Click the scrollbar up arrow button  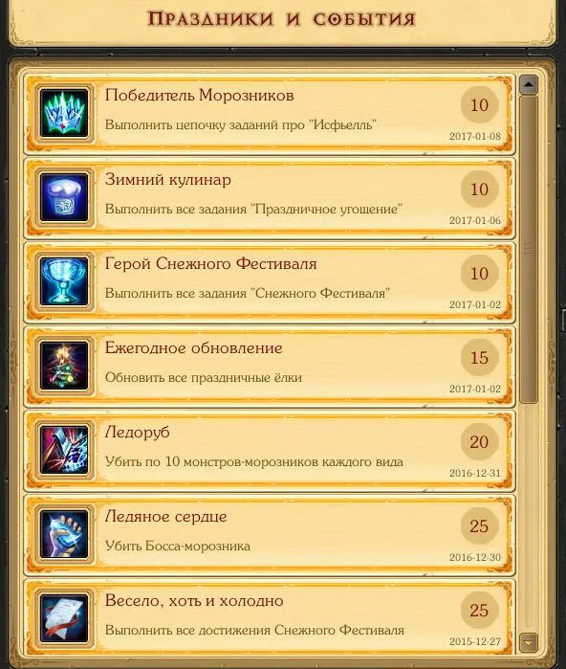click(529, 85)
